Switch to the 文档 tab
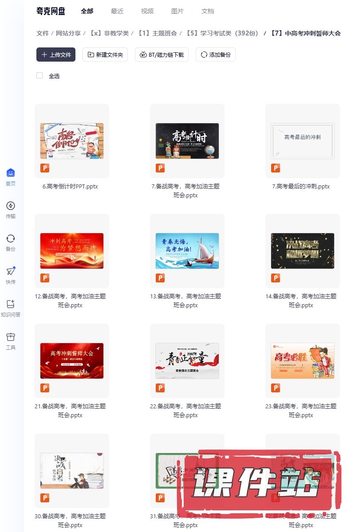 pyautogui.click(x=208, y=11)
